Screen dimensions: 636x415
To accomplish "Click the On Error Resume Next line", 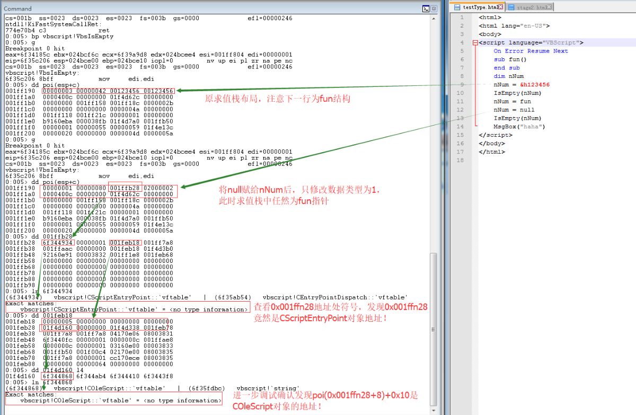I will tap(531, 51).
